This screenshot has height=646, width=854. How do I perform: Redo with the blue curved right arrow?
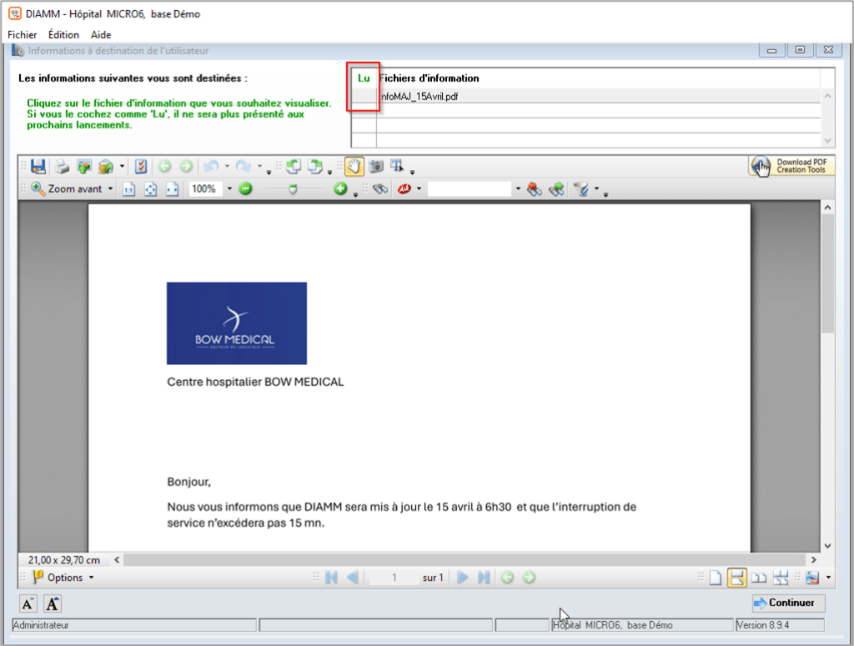(x=243, y=167)
